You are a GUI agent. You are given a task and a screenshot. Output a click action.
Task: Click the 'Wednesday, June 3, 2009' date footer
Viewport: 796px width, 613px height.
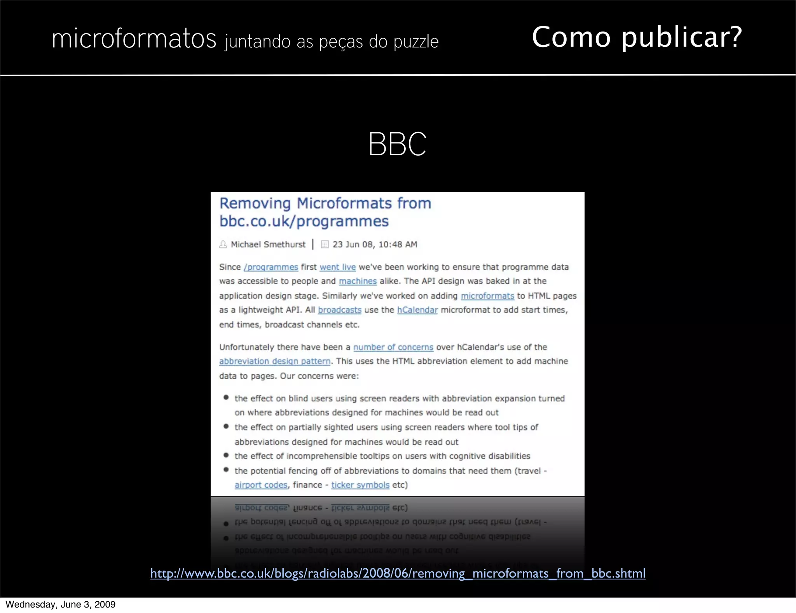pyautogui.click(x=61, y=604)
